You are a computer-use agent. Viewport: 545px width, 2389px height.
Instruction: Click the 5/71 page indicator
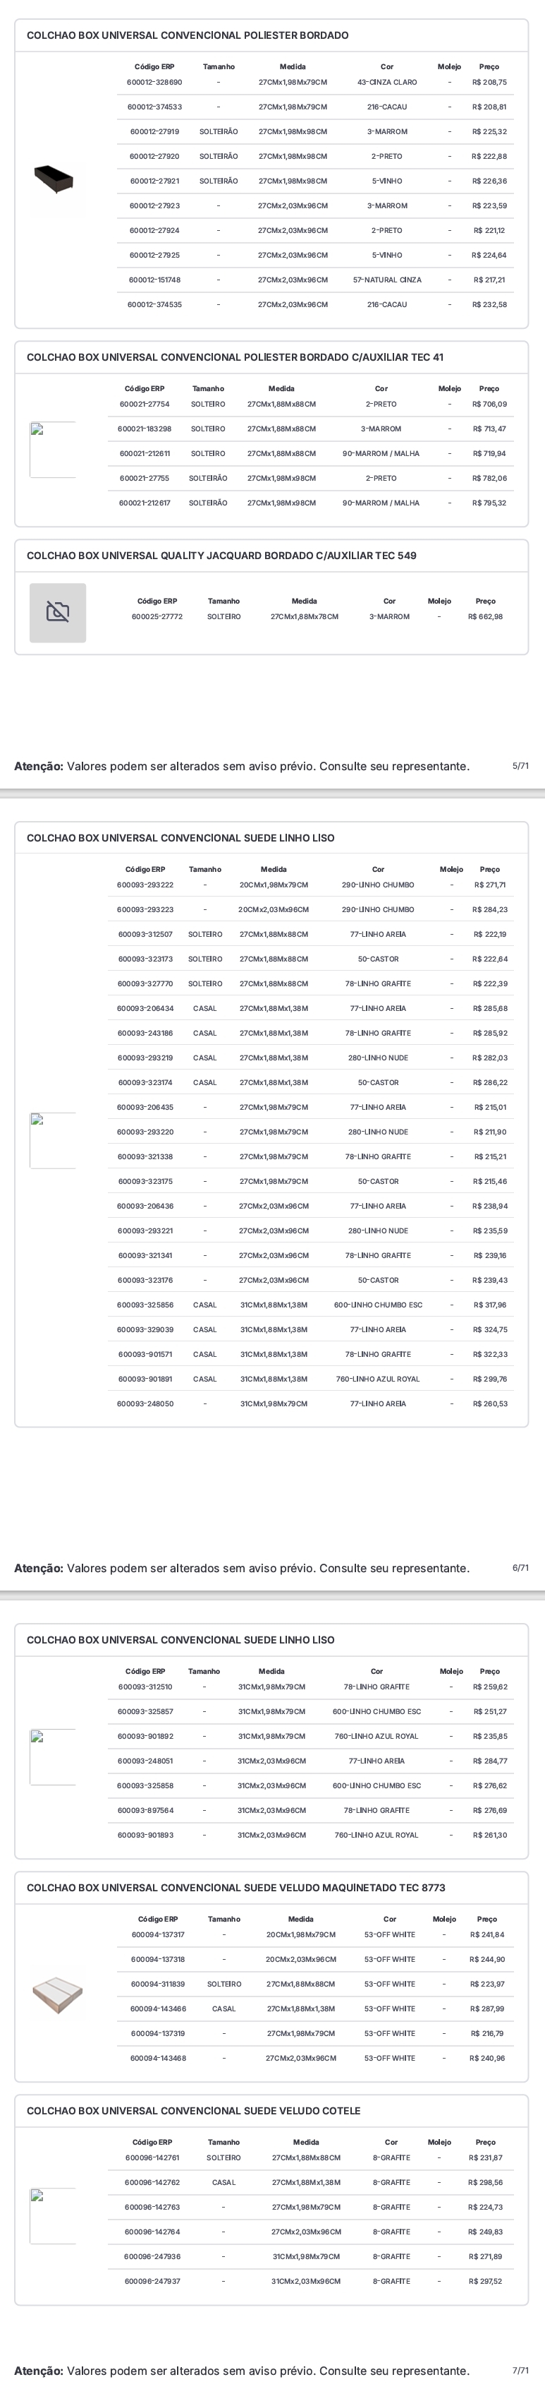[521, 766]
